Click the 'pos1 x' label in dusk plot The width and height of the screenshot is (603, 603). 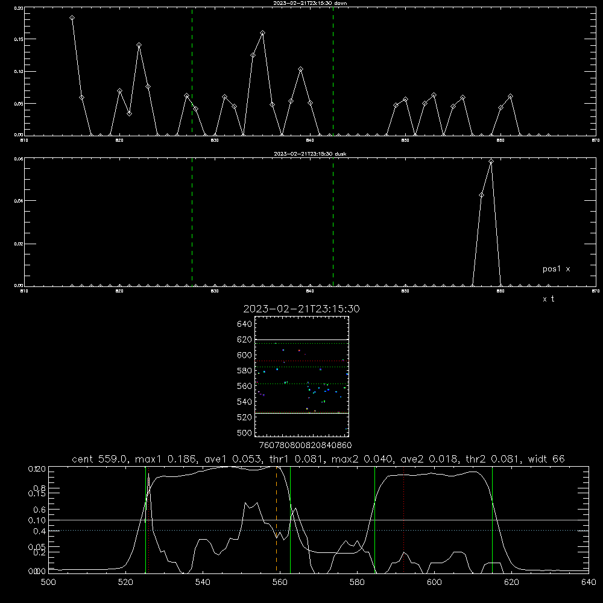556,269
